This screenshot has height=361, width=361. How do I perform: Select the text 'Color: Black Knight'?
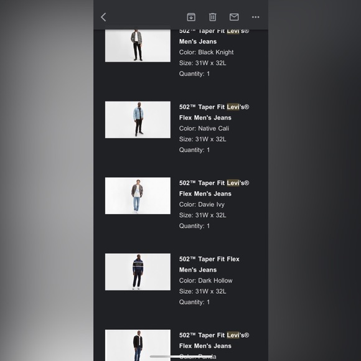point(206,52)
